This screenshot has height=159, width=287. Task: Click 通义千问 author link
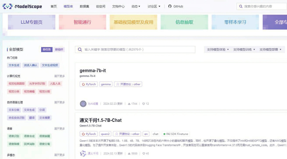(93, 154)
